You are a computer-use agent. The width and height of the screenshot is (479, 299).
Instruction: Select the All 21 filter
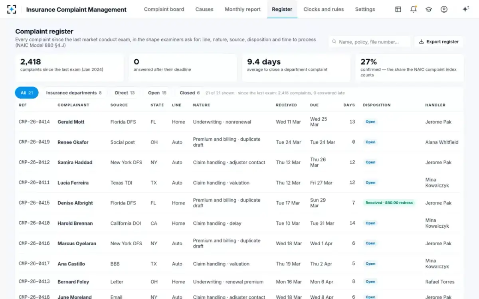[27, 93]
